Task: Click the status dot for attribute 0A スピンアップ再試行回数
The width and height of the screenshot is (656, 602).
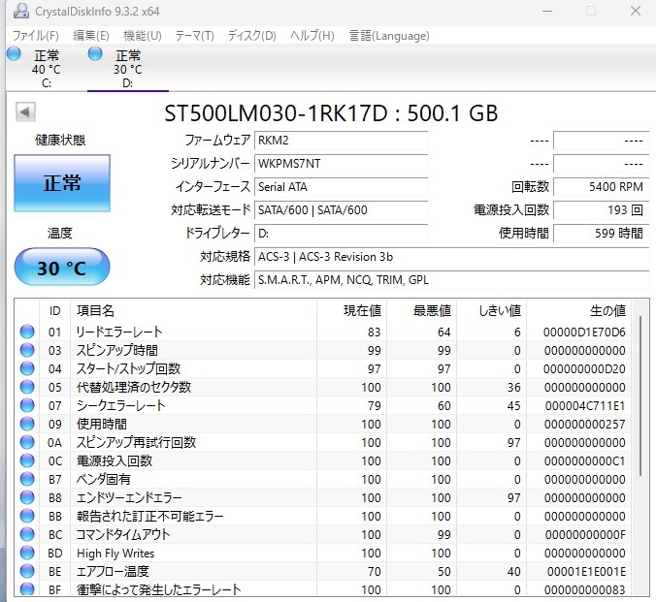Action: tap(27, 442)
